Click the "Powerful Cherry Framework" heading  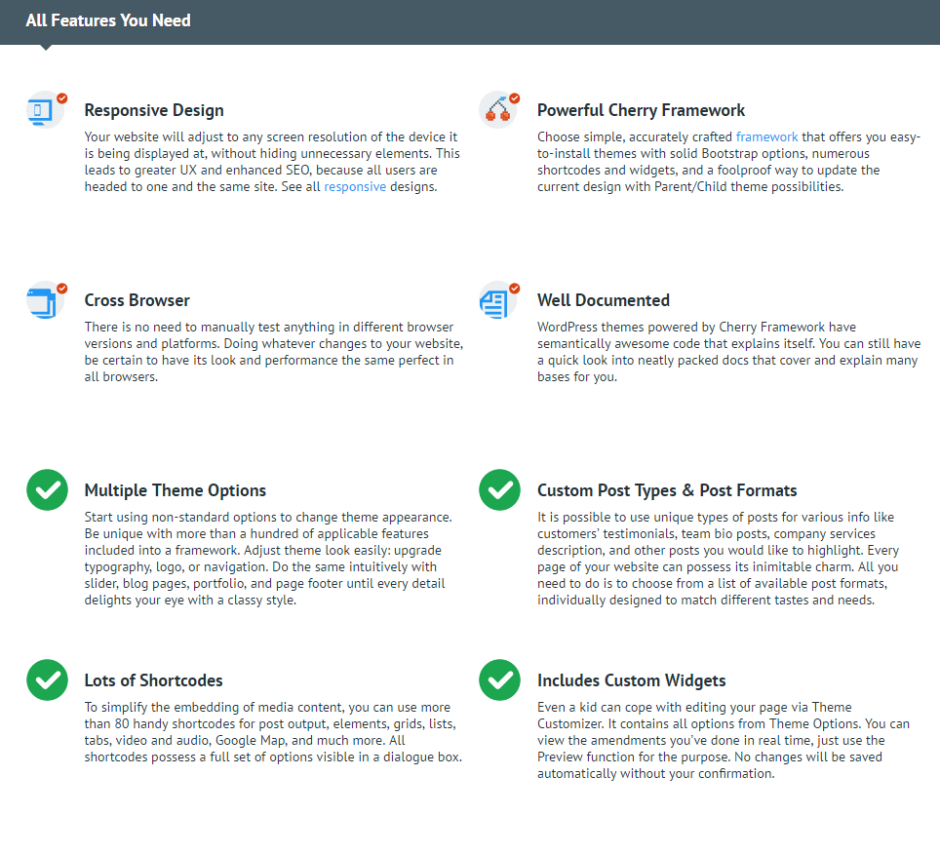tap(641, 110)
